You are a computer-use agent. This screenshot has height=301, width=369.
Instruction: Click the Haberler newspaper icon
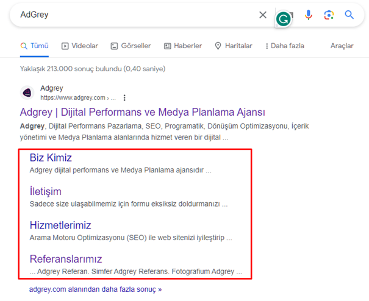(167, 46)
